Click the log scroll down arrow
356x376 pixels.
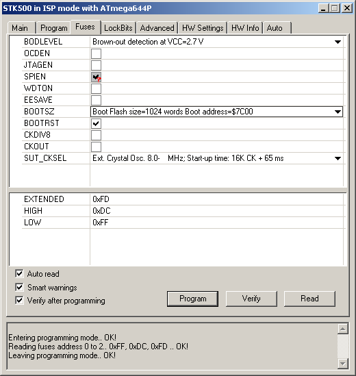click(x=342, y=364)
